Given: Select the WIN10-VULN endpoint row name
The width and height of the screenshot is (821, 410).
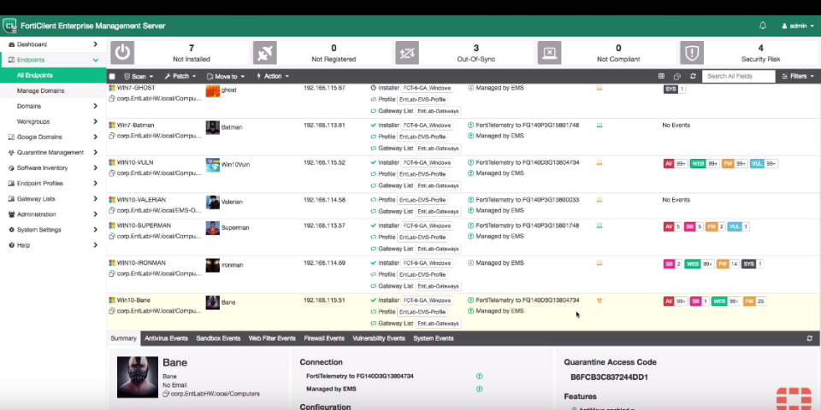Looking at the screenshot, I should [x=135, y=162].
